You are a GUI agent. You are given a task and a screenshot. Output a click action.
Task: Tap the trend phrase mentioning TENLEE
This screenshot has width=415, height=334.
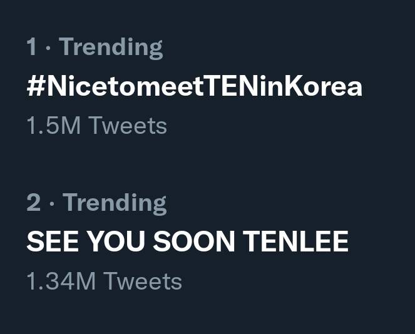187,242
